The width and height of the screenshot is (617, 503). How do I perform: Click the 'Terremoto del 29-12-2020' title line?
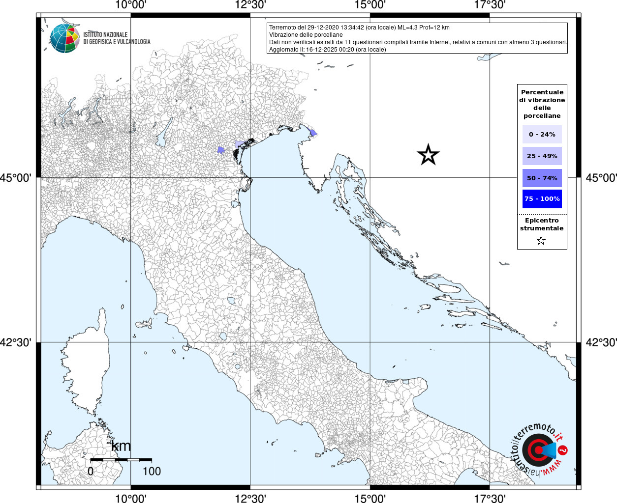[x=359, y=28]
